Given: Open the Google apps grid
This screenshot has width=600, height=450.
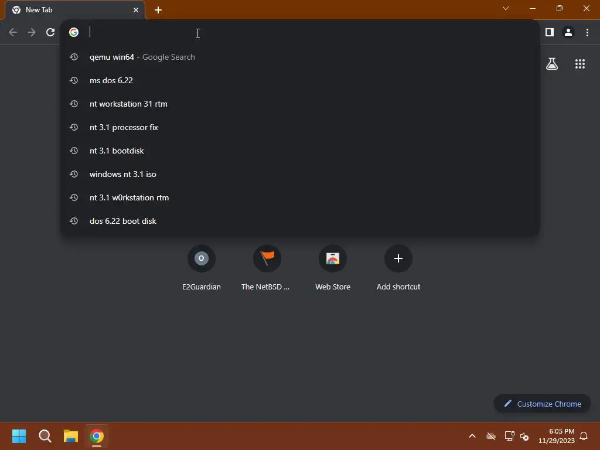Looking at the screenshot, I should pos(580,64).
